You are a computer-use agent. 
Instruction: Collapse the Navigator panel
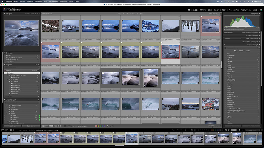pyautogui.click(x=5, y=14)
